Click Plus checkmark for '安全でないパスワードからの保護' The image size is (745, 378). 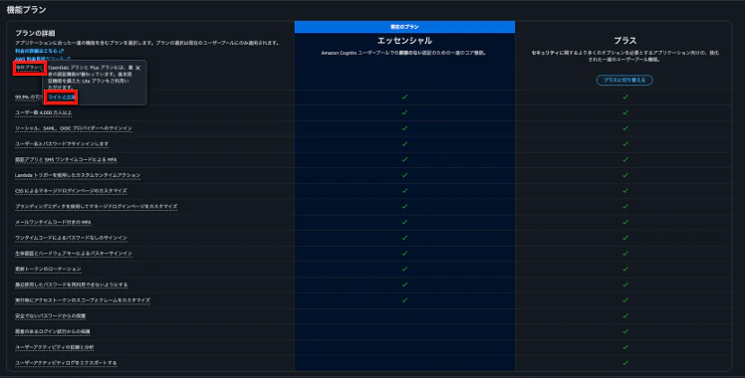tap(625, 316)
